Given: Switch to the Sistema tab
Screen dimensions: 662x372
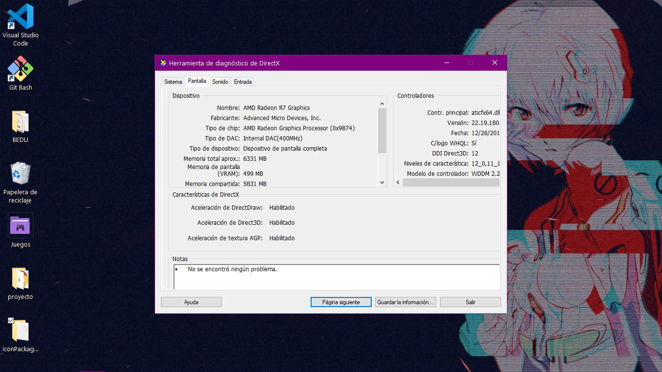Looking at the screenshot, I should point(173,82).
